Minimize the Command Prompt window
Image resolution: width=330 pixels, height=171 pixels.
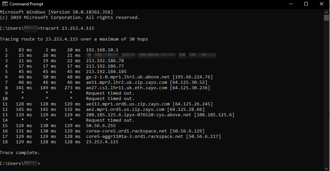tap(291, 4)
